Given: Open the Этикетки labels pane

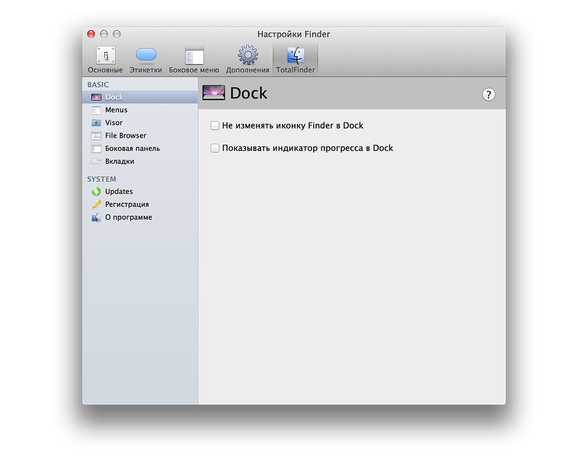Looking at the screenshot, I should 146,60.
